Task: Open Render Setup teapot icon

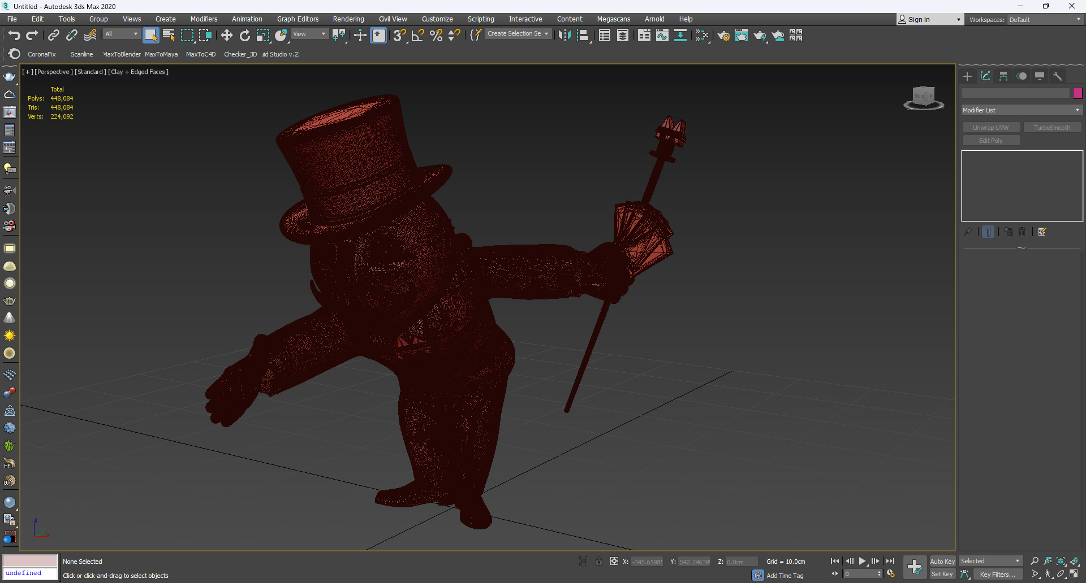Action: [723, 36]
